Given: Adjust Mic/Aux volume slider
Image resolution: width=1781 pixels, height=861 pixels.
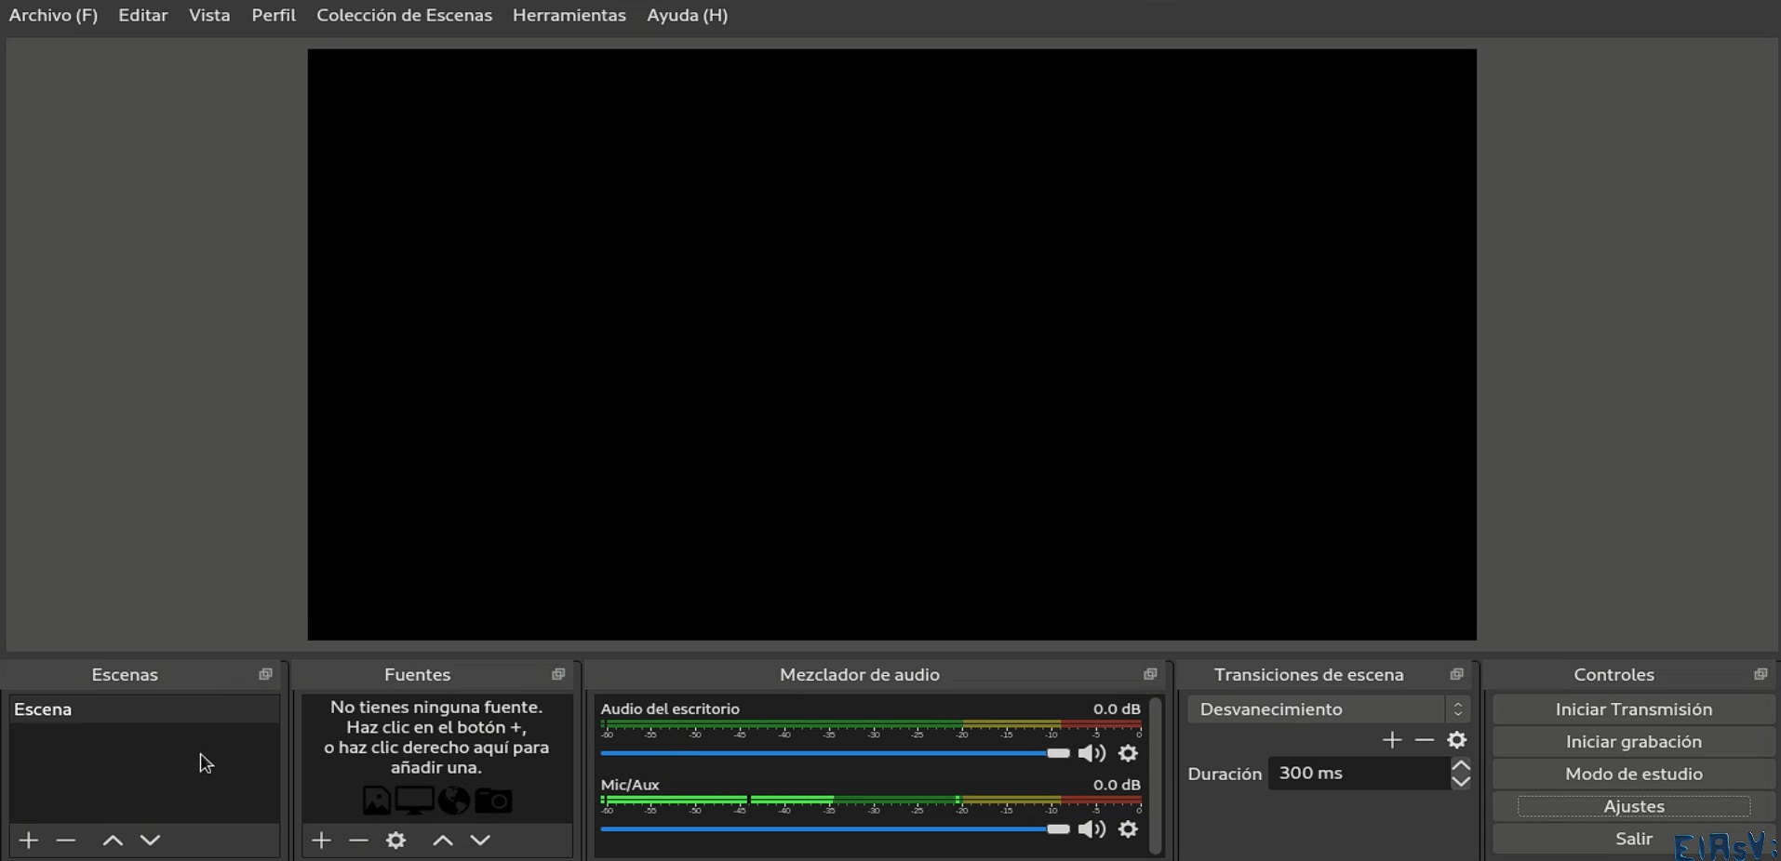Looking at the screenshot, I should point(835,829).
